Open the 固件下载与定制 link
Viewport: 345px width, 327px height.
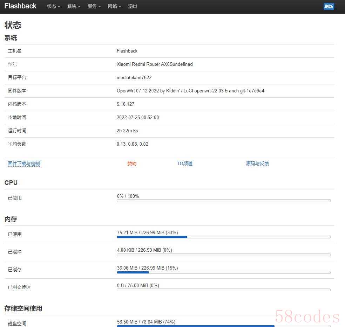point(24,163)
